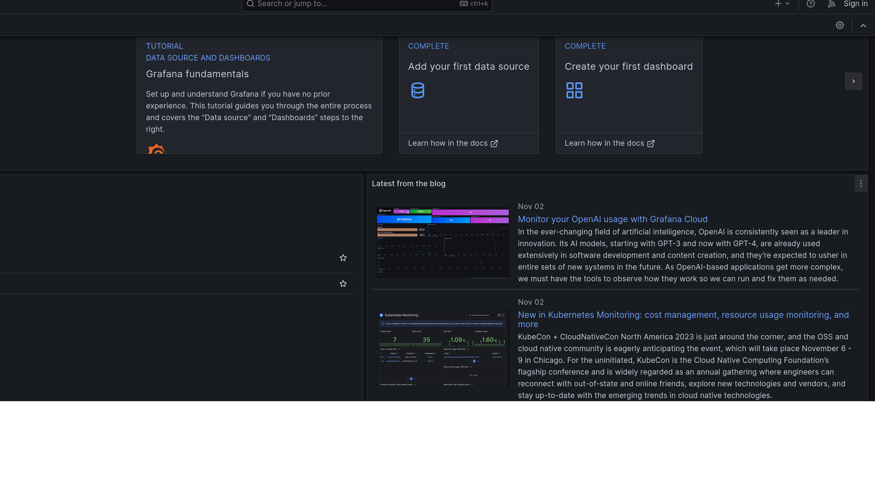Click the data source database icon
This screenshot has height=479, width=875.
point(418,90)
